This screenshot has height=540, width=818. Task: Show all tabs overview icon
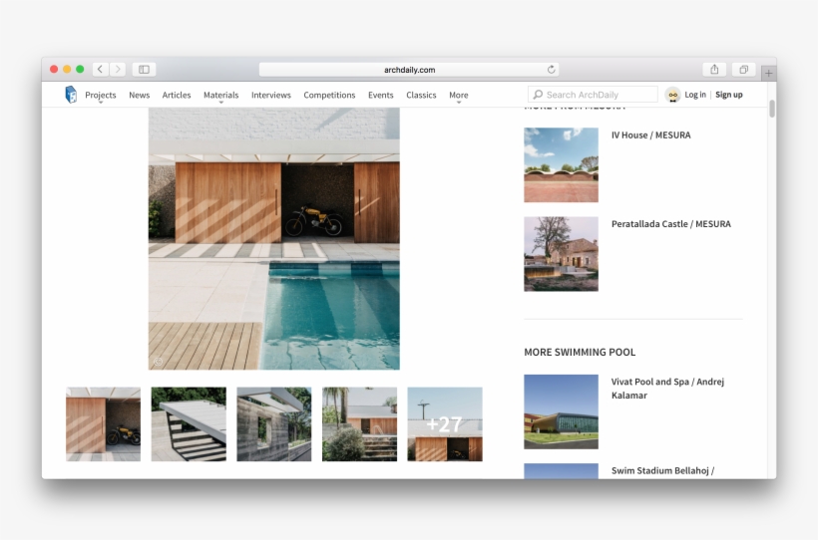point(744,70)
